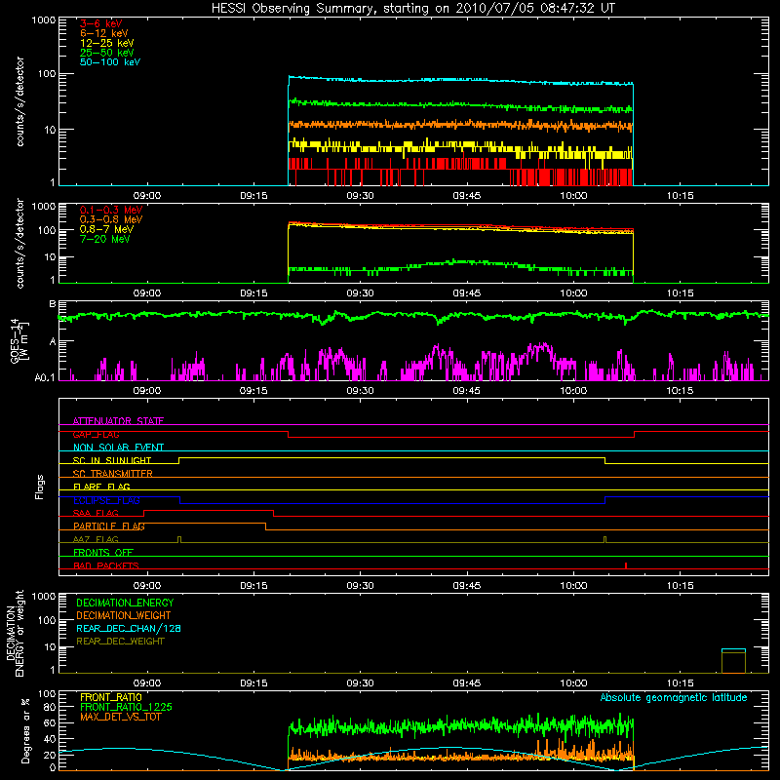Click the 10:00 tick under the Flags panel
Image resolution: width=780 pixels, height=780 pixels.
pyautogui.click(x=573, y=586)
